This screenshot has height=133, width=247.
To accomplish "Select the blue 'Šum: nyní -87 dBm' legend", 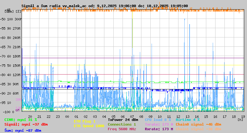I will 23,131.
